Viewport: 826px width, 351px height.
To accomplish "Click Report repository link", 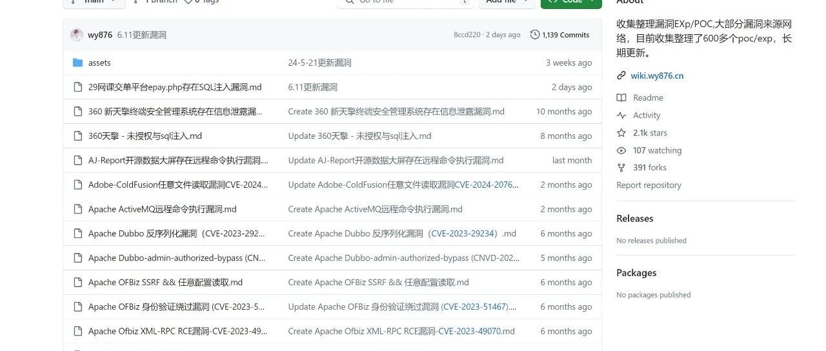I will tap(649, 185).
